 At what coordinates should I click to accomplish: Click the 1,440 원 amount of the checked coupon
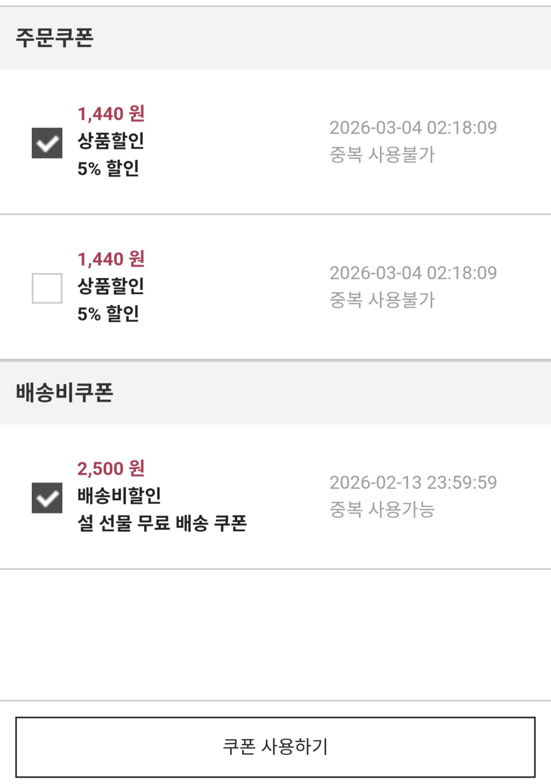click(111, 113)
